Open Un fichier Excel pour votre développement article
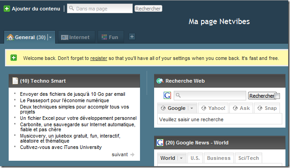290x168 pixels. coord(78,118)
